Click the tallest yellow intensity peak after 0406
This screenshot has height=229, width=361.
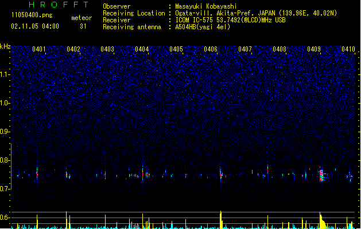221,220
